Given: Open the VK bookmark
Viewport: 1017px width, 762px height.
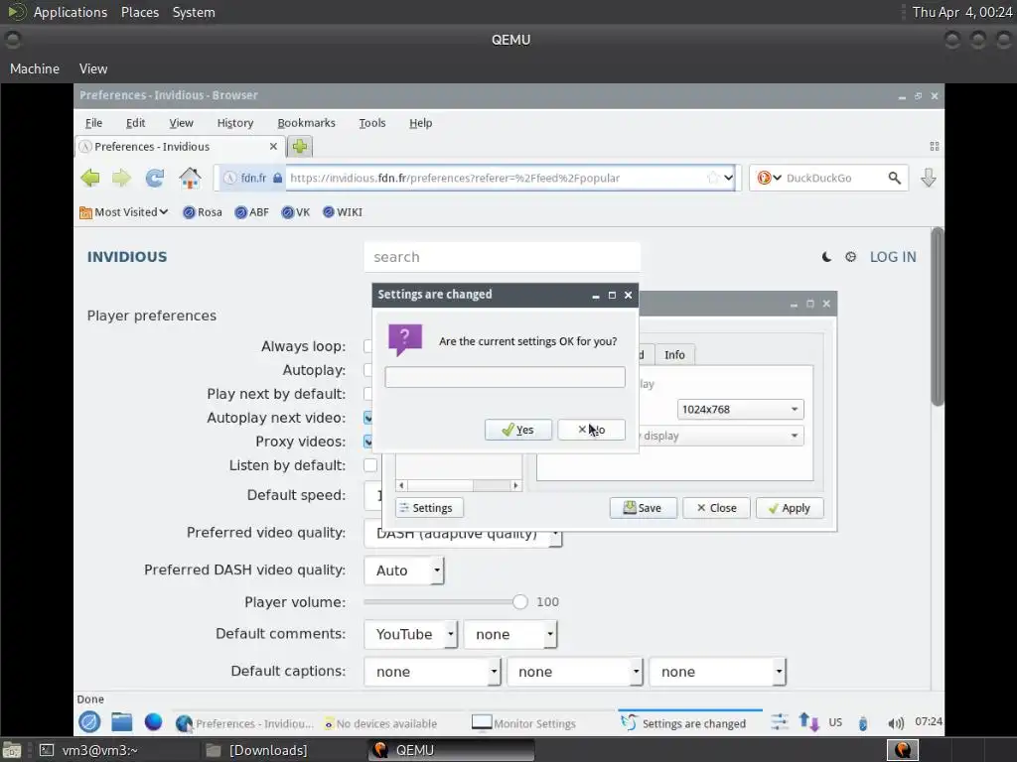Looking at the screenshot, I should tap(296, 212).
